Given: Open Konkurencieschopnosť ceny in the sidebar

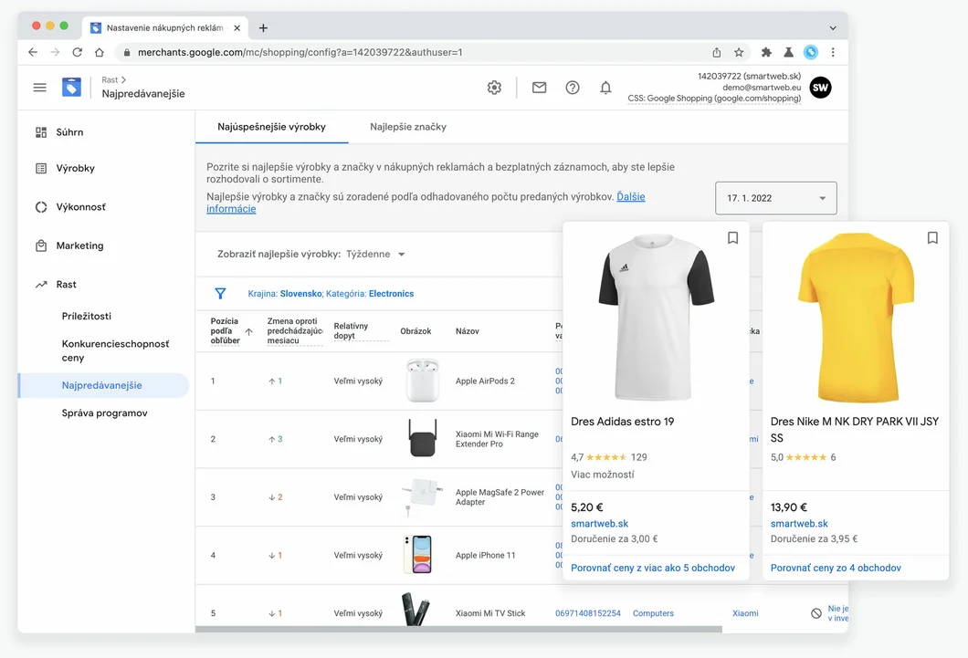Looking at the screenshot, I should [115, 350].
